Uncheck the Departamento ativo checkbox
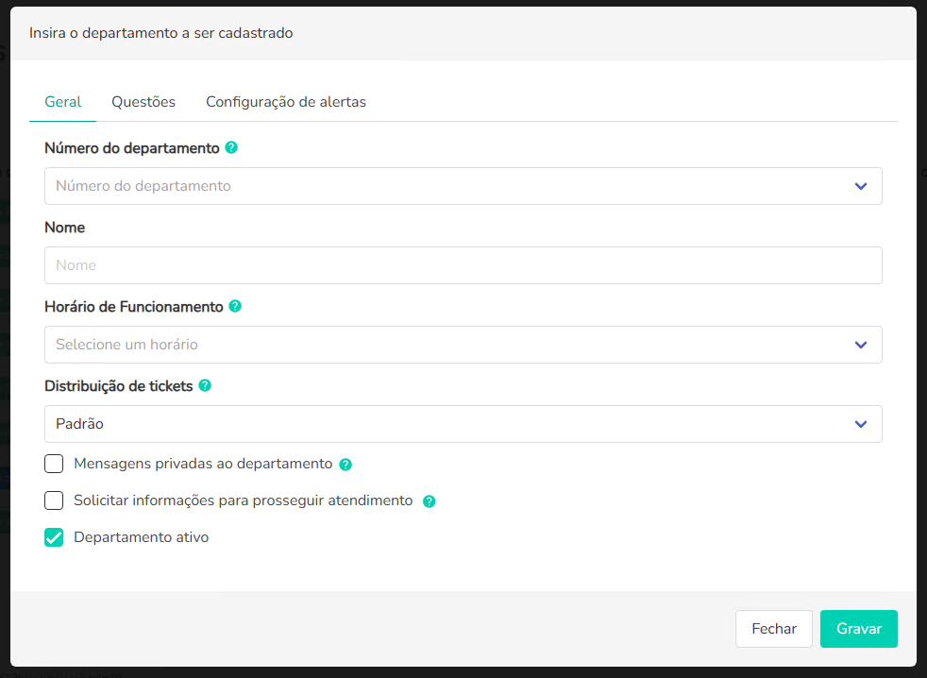The height and width of the screenshot is (678, 927). (54, 537)
